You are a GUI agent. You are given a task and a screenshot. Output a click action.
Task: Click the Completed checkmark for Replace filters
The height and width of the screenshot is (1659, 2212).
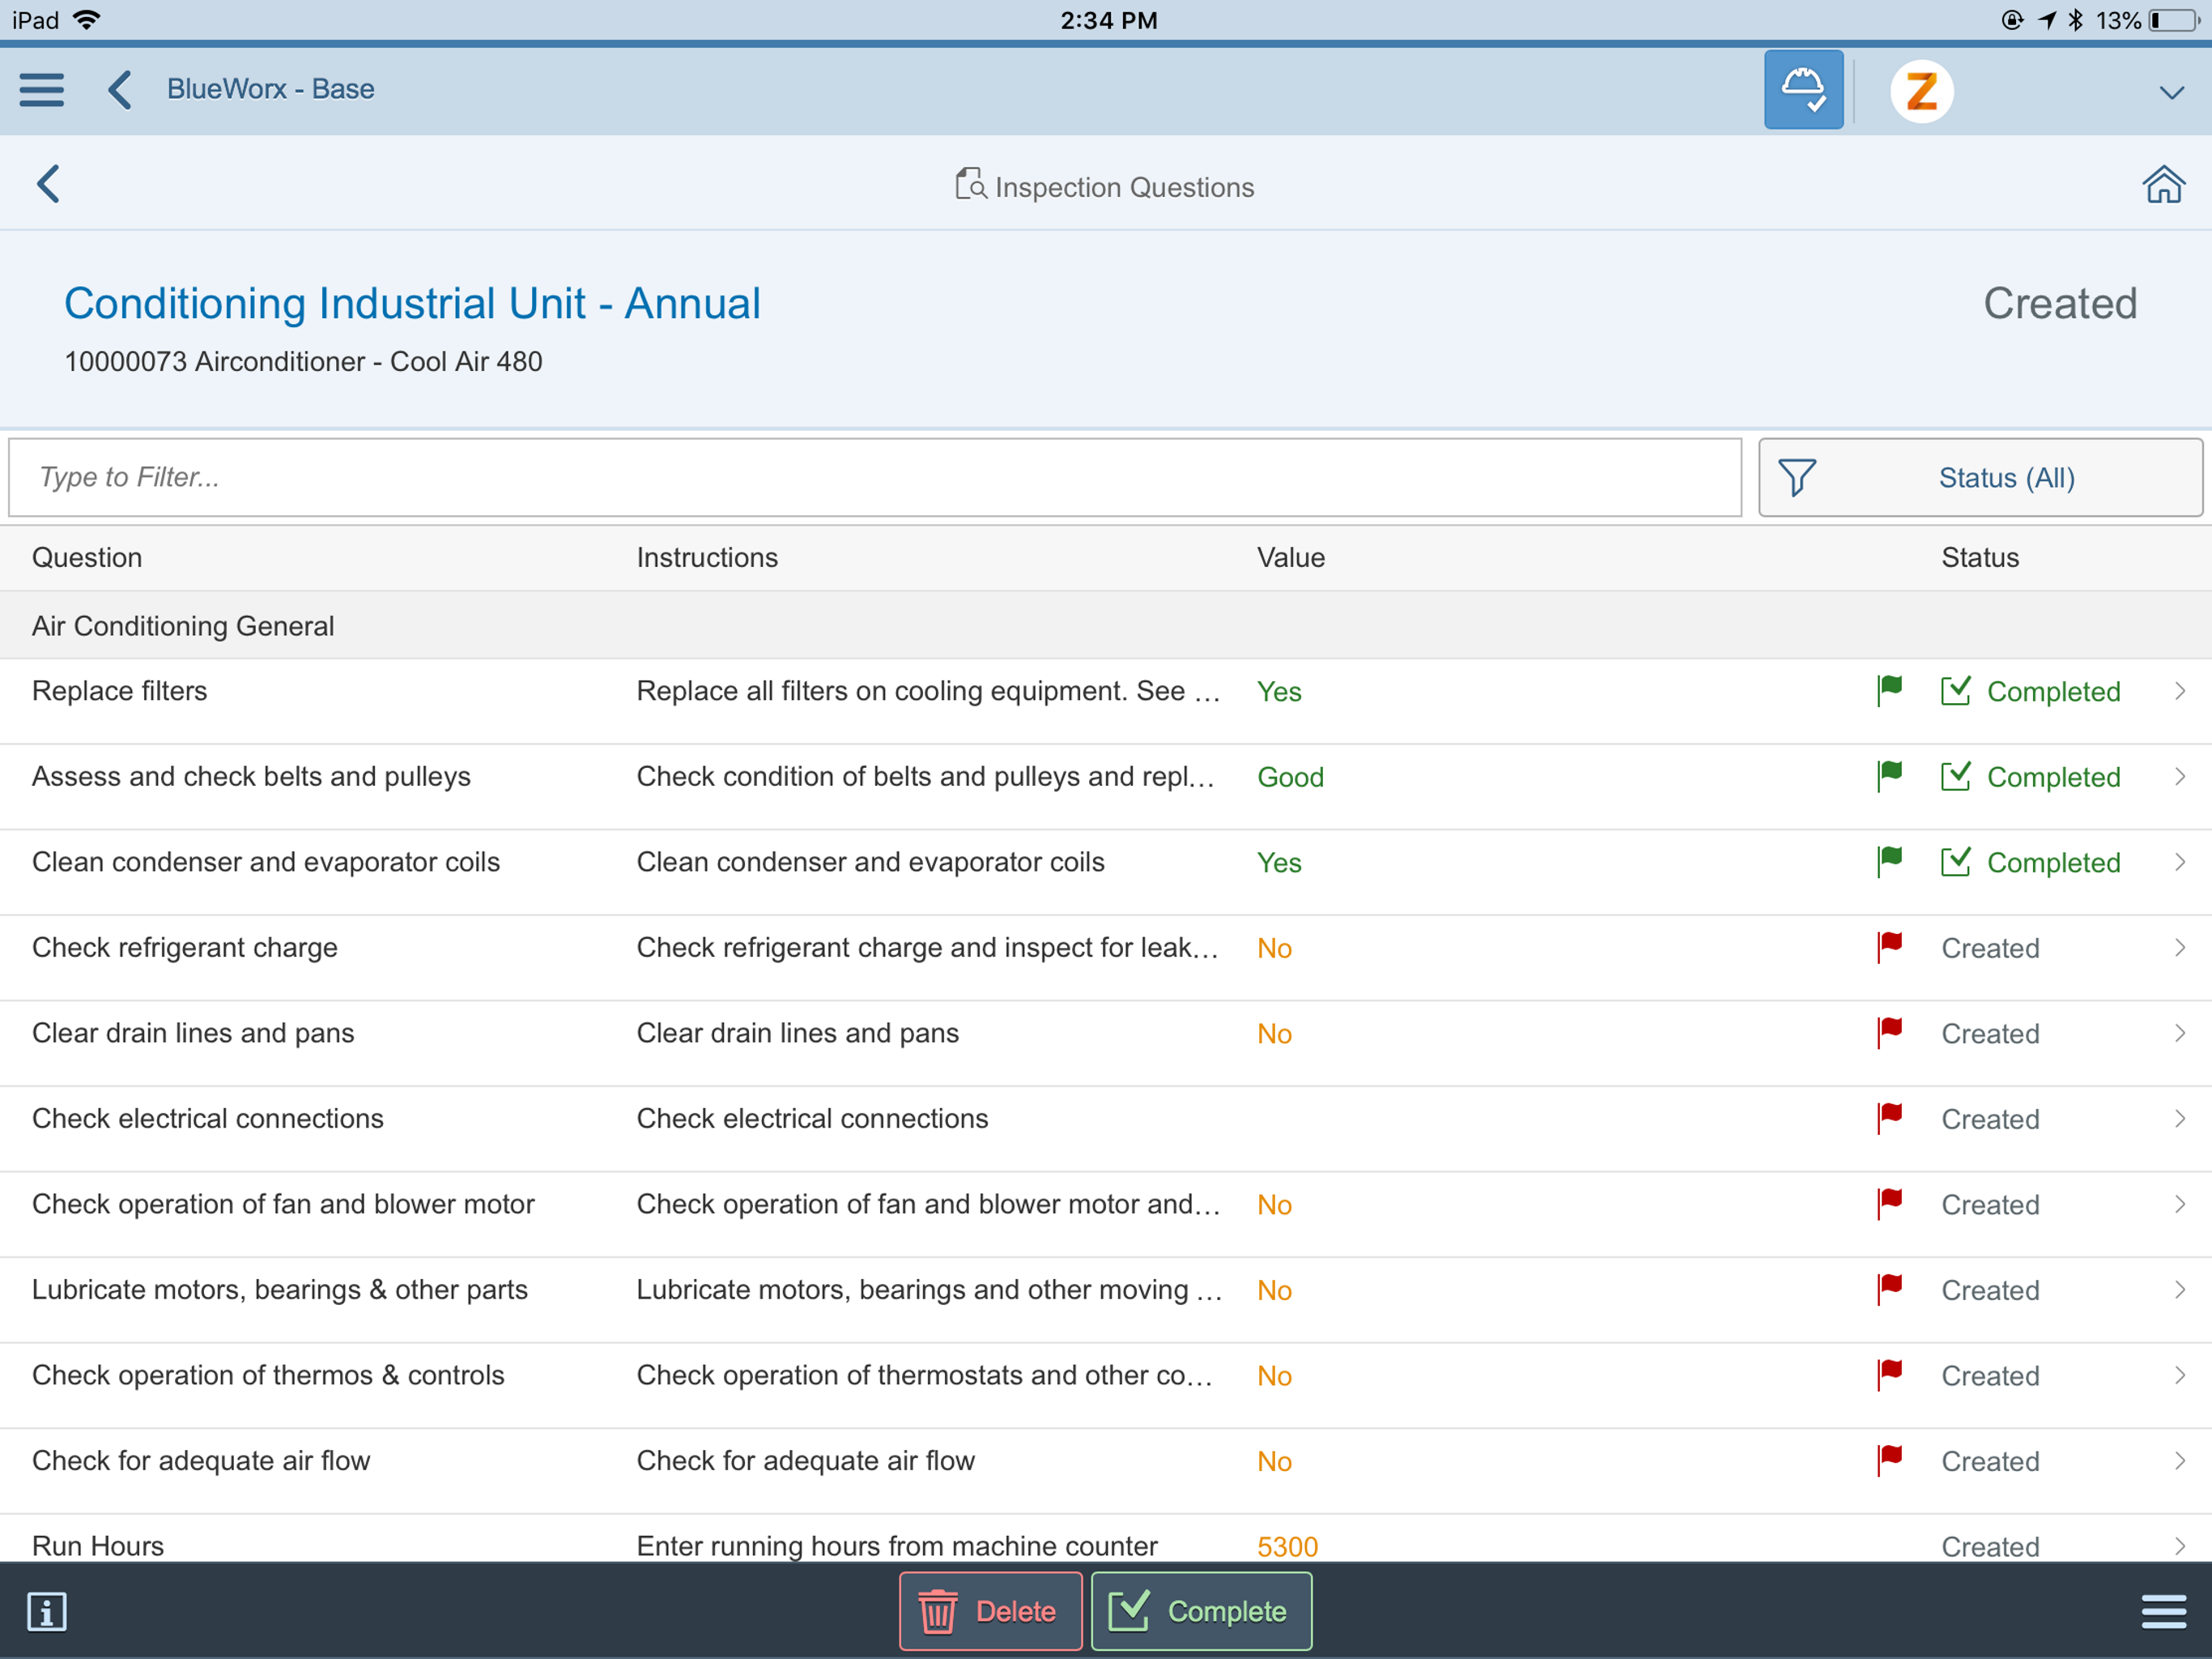tap(1955, 690)
